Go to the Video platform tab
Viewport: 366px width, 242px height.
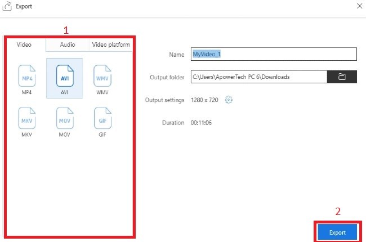(111, 44)
